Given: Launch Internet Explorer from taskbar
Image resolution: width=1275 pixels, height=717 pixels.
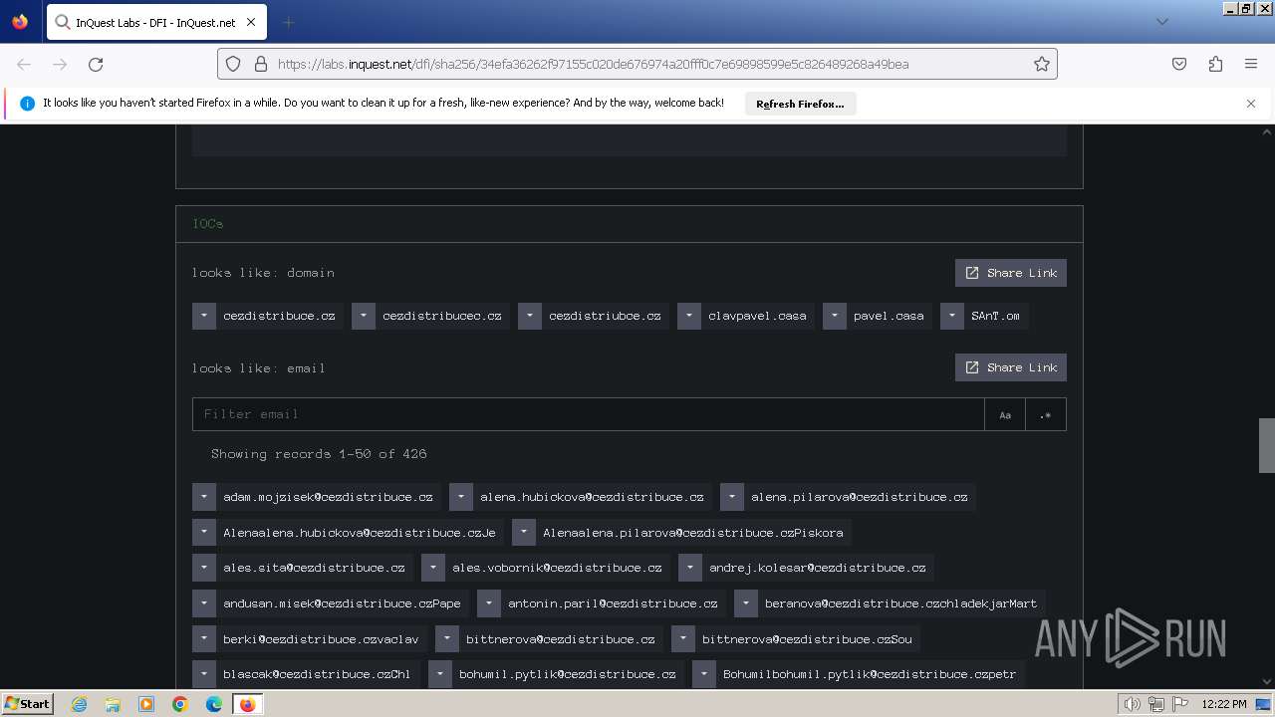Looking at the screenshot, I should 79,704.
